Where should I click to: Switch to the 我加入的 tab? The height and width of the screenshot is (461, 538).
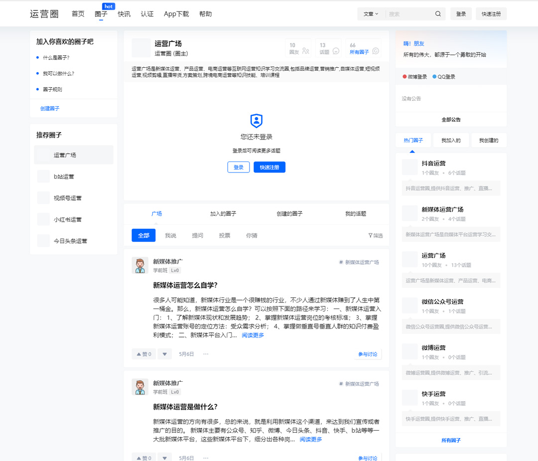point(450,140)
